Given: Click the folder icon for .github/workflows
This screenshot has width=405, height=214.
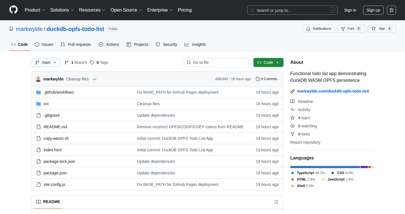Looking at the screenshot, I should 39,92.
